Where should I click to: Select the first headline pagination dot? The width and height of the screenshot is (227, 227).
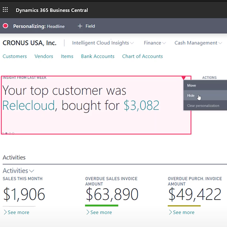click(3, 133)
